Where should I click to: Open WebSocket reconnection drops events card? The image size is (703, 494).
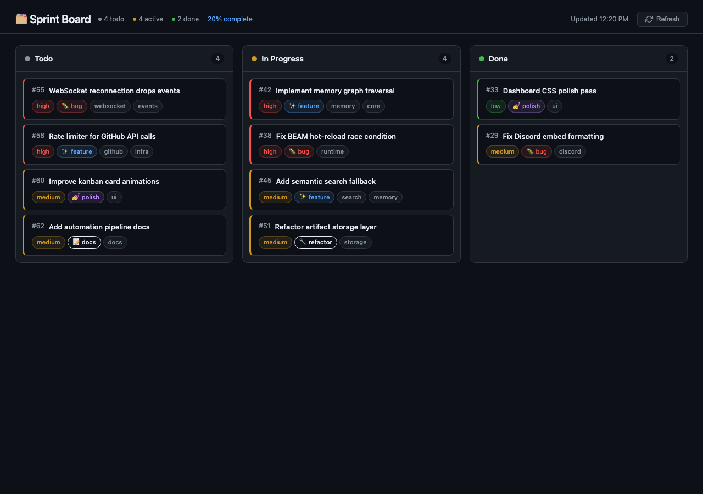point(114,91)
